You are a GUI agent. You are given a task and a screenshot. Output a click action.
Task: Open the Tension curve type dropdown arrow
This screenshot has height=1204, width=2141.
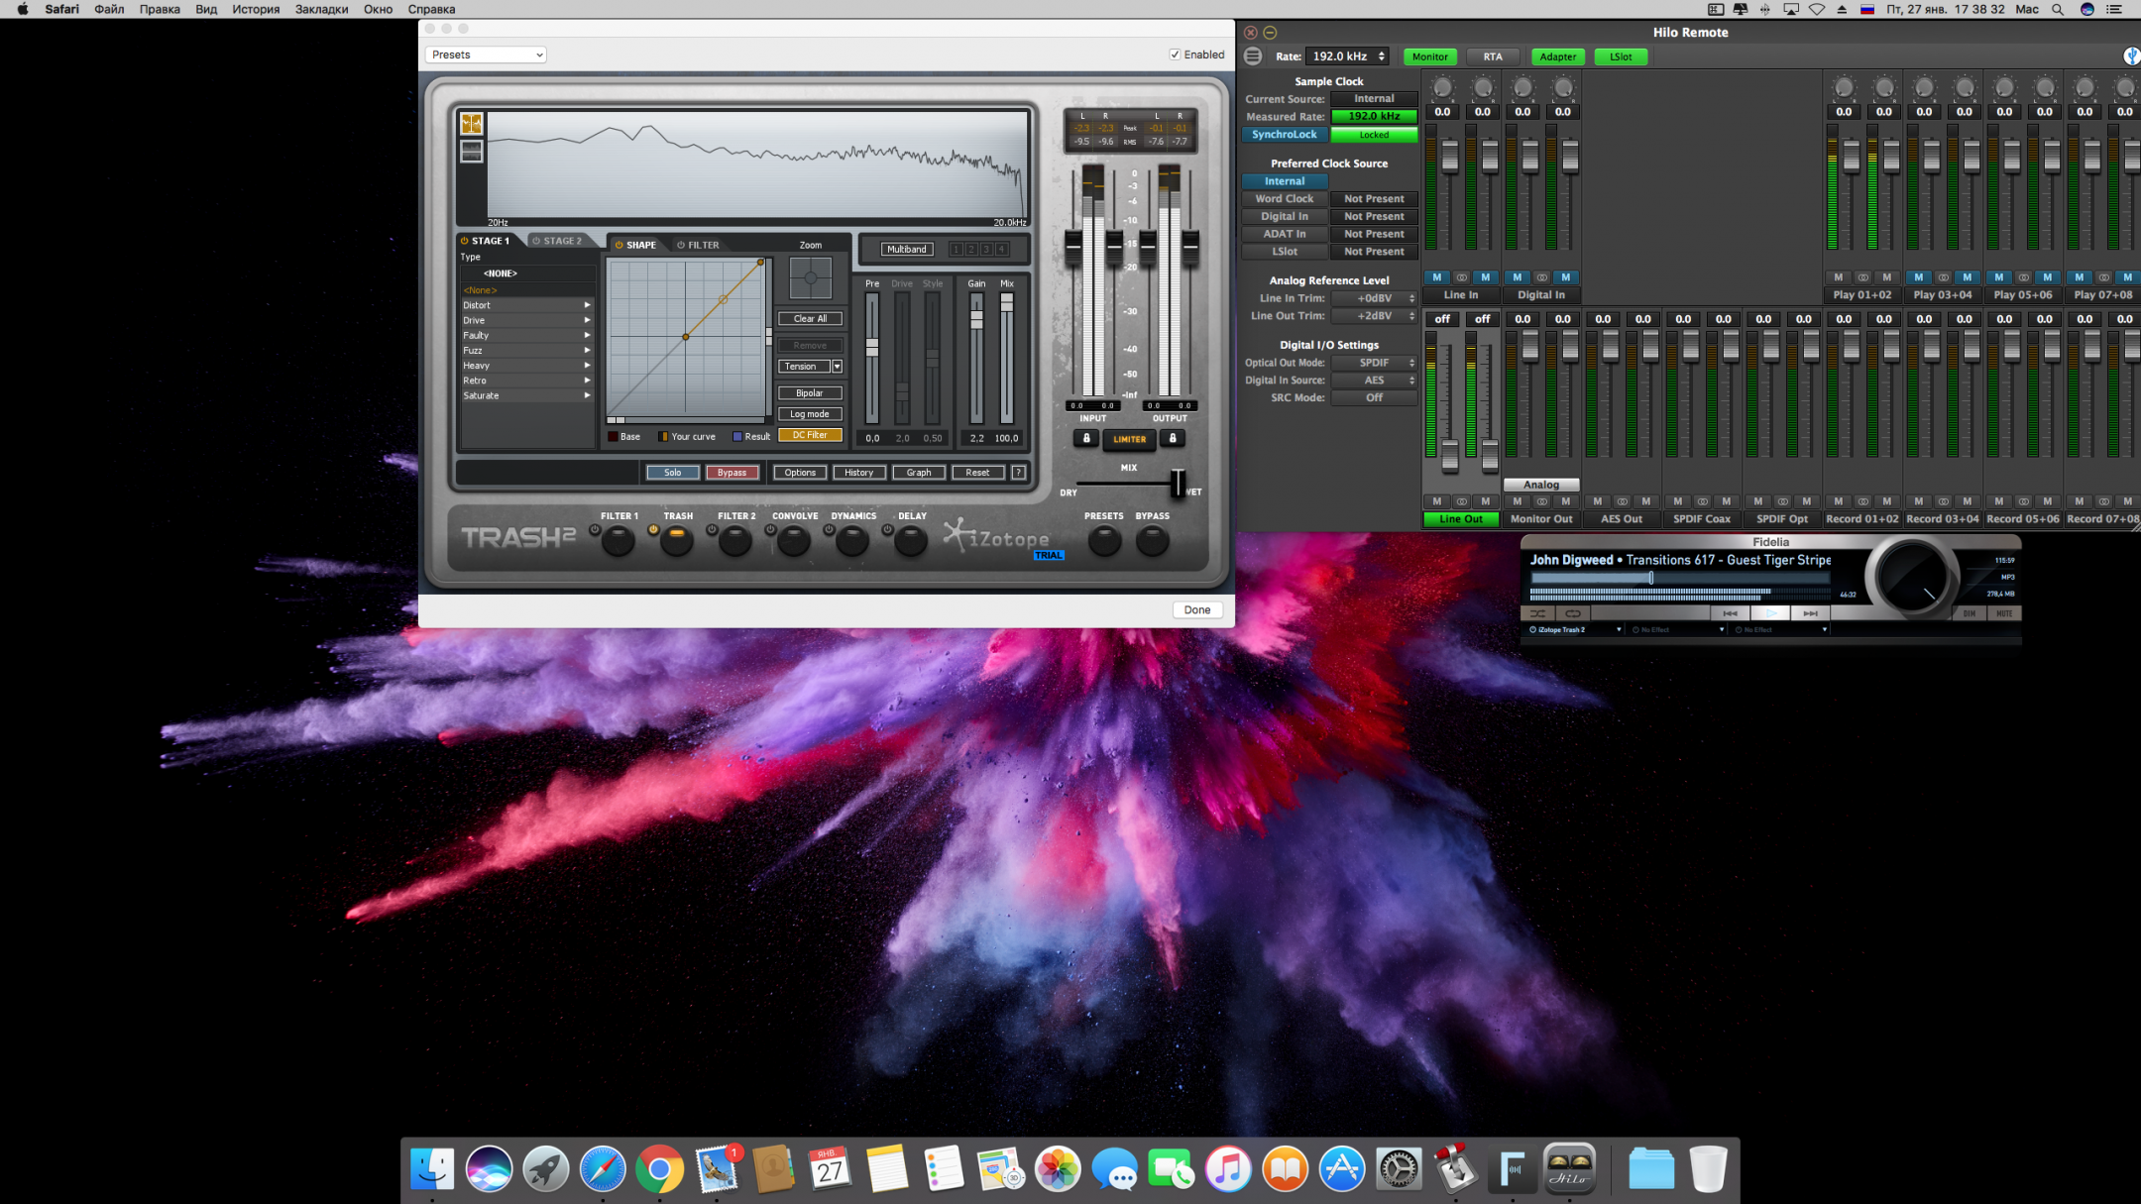[x=838, y=367]
